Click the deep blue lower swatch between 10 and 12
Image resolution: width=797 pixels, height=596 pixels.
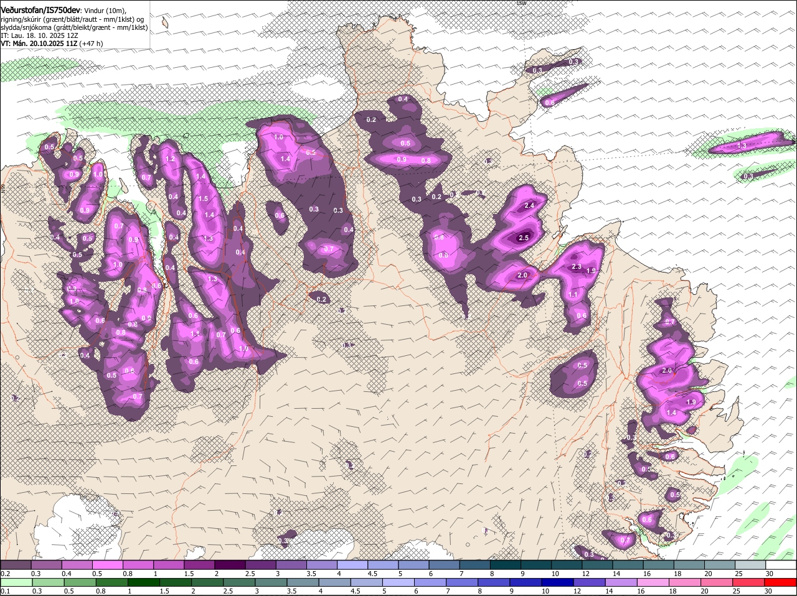[558, 583]
